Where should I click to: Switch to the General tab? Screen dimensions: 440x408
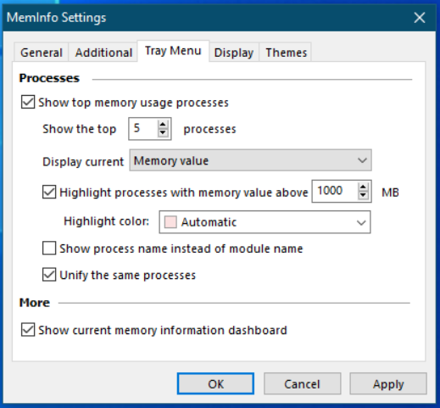[42, 53]
